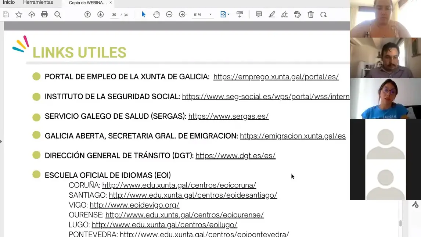This screenshot has height=237, width=421.
Task: Open the emigracion.xunta.gal link
Action: 293,136
